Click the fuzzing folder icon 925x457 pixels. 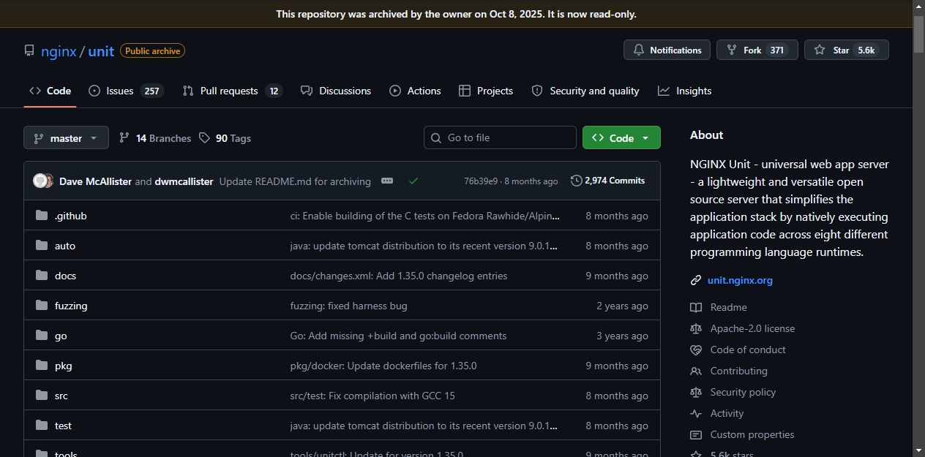[x=42, y=306]
